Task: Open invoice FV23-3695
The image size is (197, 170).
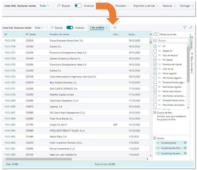Action: [x=10, y=124]
